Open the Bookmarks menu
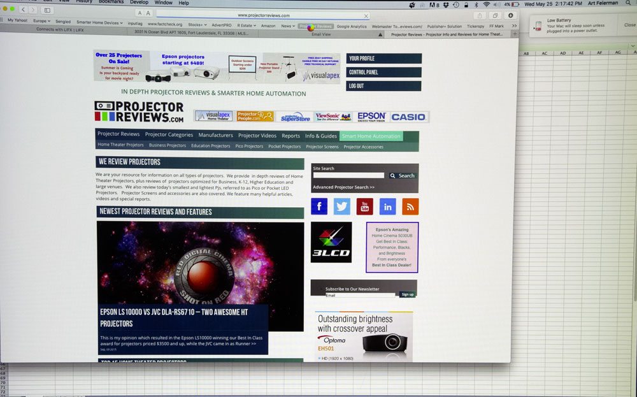The height and width of the screenshot is (397, 637). click(111, 2)
